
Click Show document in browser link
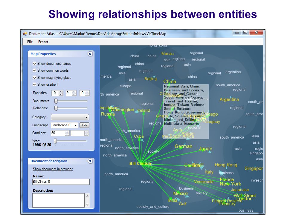pyautogui.click(x=53, y=169)
